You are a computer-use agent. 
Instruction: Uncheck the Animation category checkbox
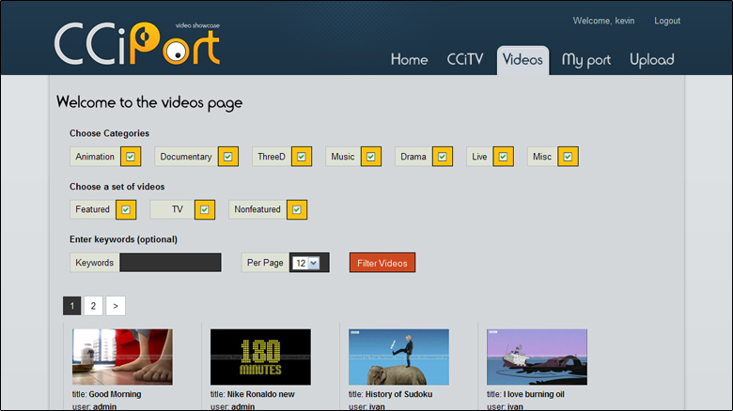(131, 157)
